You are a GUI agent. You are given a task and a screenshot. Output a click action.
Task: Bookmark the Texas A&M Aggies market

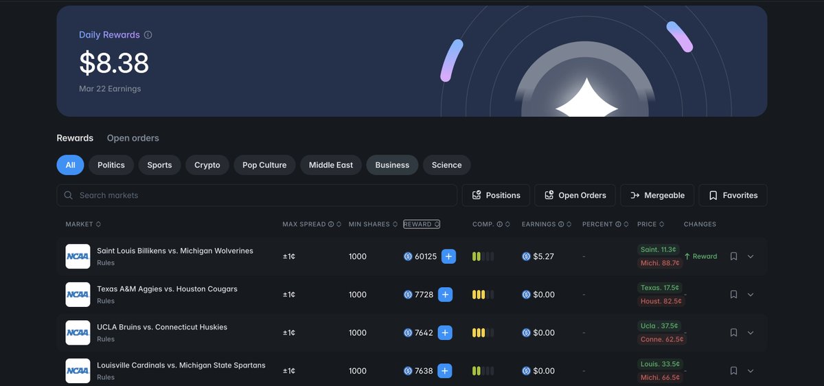733,295
